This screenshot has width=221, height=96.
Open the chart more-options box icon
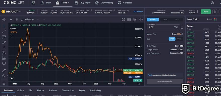coord(135,20)
